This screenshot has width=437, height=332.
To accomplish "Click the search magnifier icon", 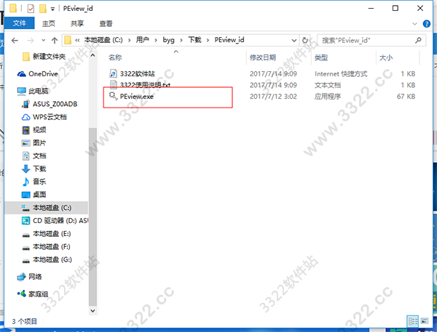I will tap(418, 40).
